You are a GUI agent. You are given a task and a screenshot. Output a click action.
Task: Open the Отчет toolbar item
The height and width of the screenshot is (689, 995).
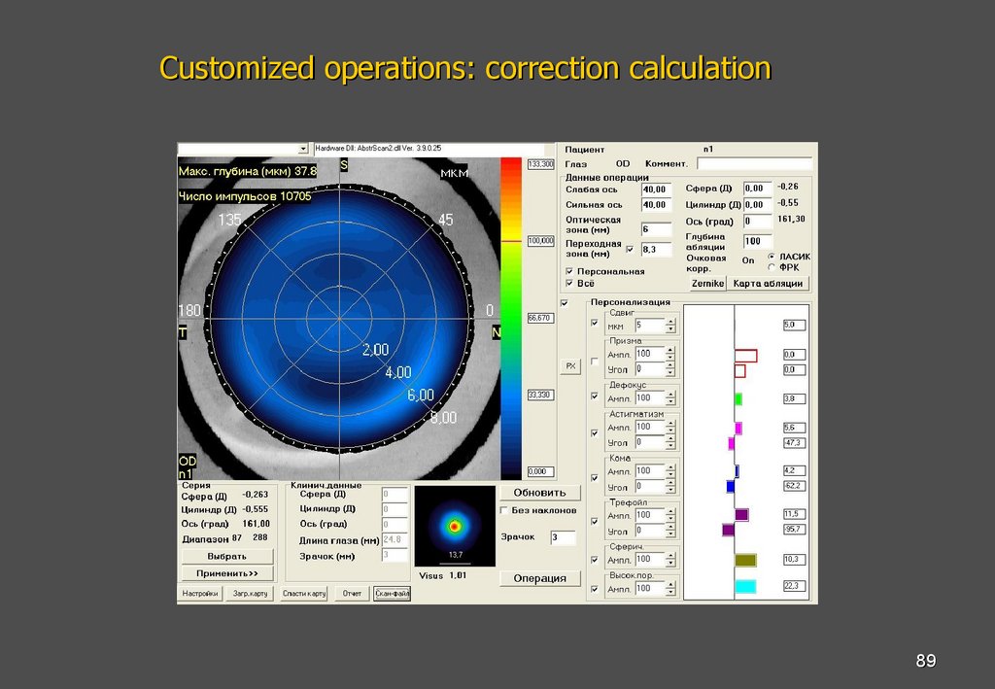pyautogui.click(x=353, y=594)
